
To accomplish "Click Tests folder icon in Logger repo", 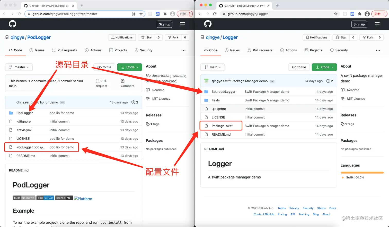I will tap(206, 100).
